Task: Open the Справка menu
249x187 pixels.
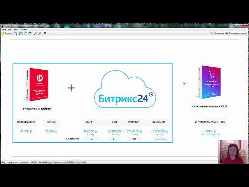Action: point(23,30)
